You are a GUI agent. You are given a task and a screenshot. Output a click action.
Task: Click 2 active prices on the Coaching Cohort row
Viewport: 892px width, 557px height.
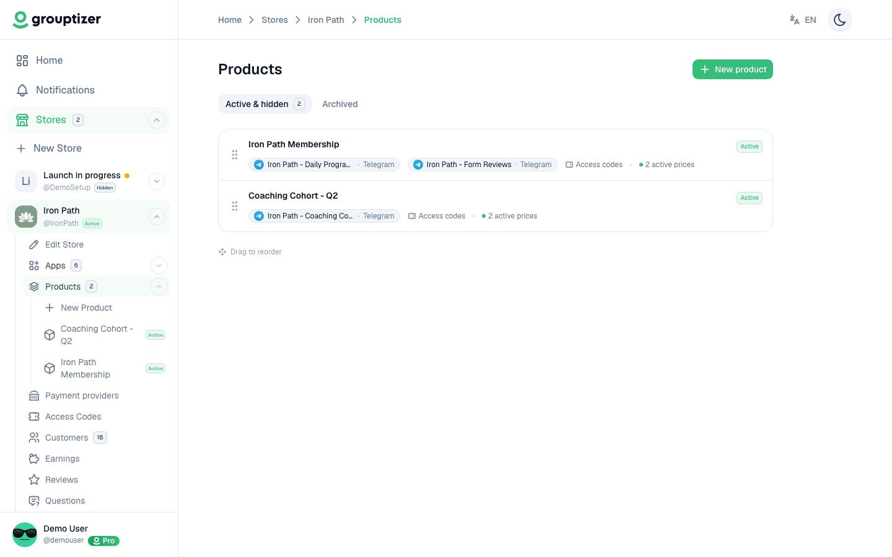click(x=509, y=216)
